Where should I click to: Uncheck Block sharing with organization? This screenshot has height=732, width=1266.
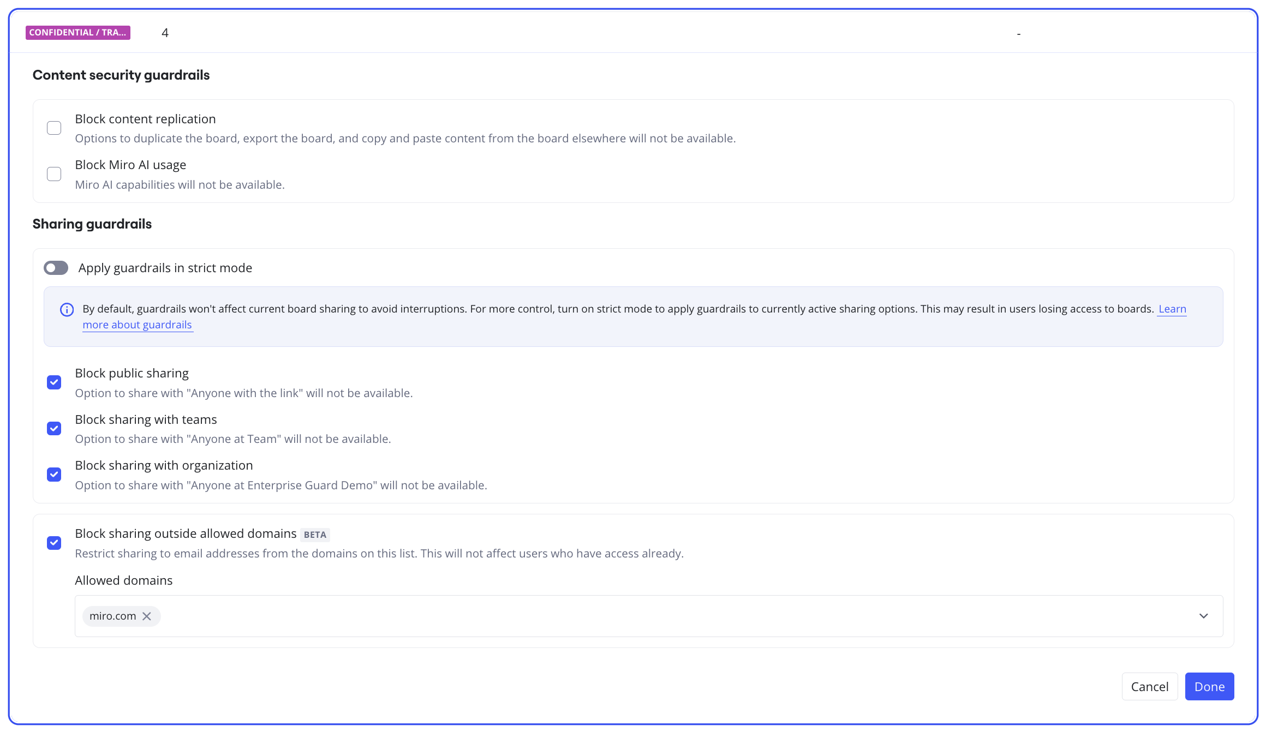pos(54,475)
